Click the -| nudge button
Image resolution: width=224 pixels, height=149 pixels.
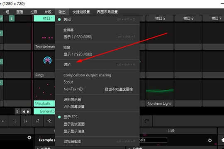(15, 121)
